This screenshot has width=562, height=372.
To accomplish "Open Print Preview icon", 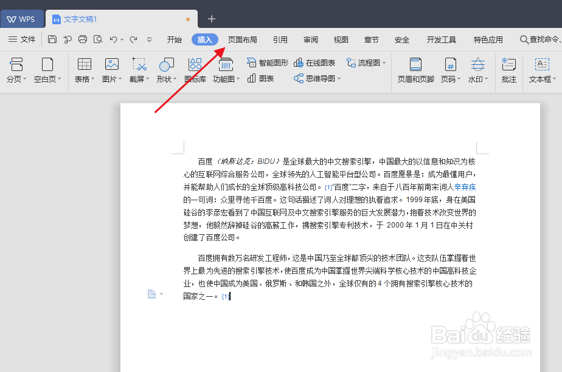I will click(98, 39).
